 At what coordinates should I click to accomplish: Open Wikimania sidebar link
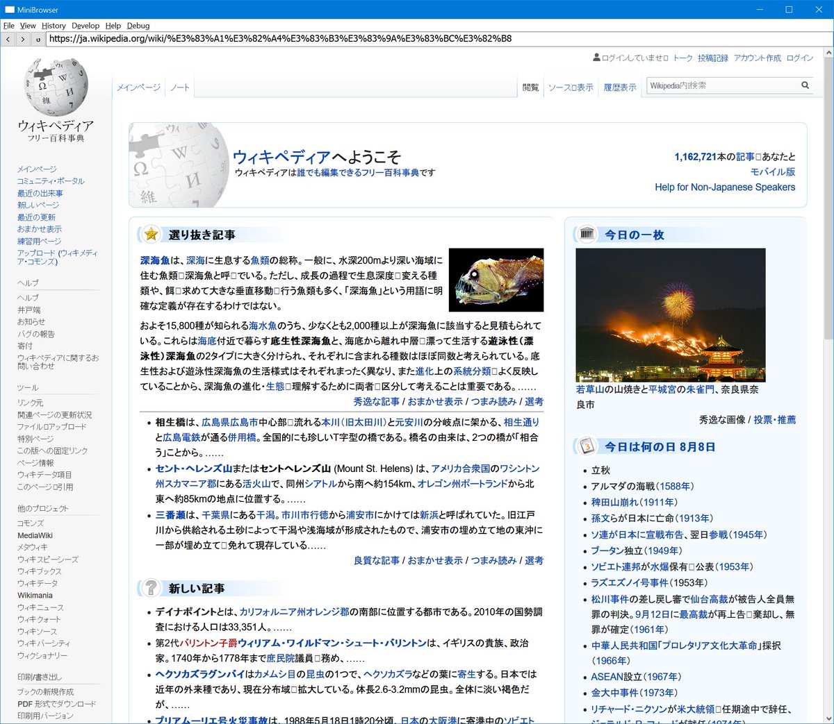pyautogui.click(x=35, y=595)
